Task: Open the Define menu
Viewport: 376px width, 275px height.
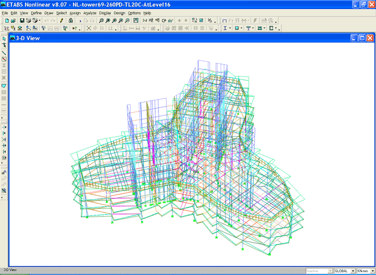Action: coord(36,13)
